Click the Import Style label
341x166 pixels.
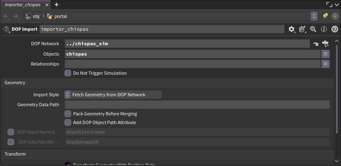[x=46, y=95]
